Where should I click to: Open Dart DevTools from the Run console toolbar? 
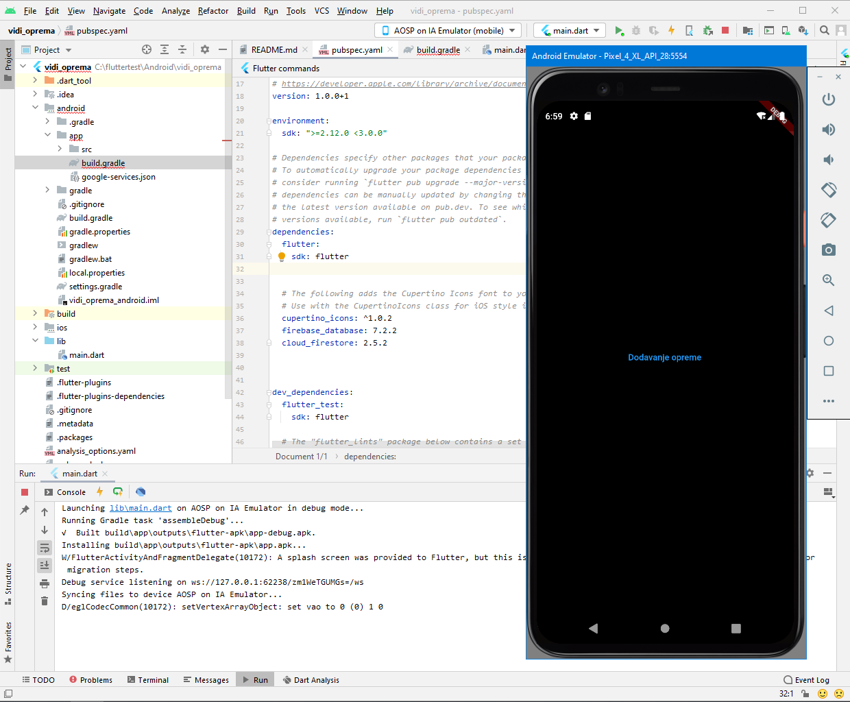point(141,492)
